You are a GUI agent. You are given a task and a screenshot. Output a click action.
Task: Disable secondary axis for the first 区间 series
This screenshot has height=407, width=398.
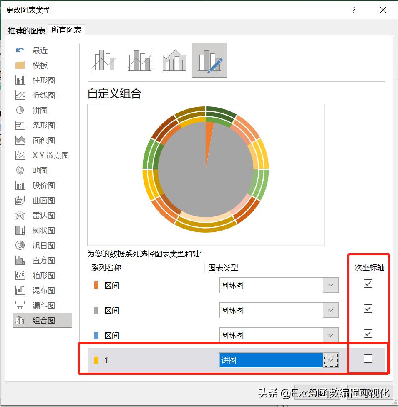click(x=368, y=284)
